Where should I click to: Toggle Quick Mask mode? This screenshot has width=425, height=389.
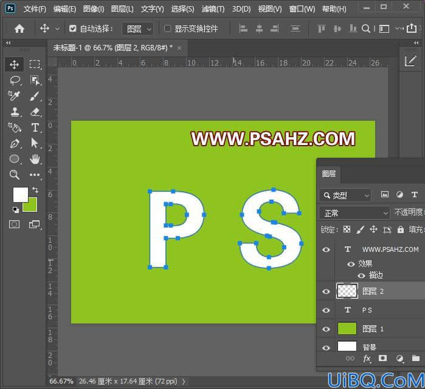coord(14,225)
